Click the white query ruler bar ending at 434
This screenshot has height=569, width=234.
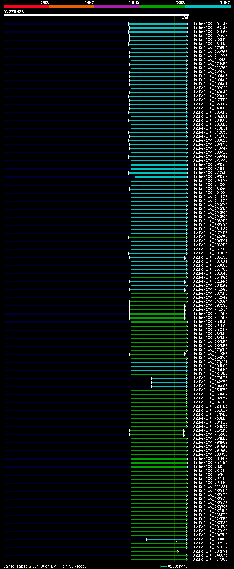pos(96,15)
